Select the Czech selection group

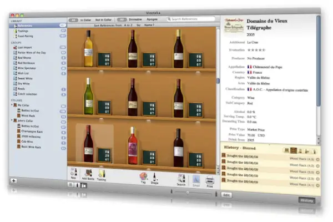pos(38,94)
